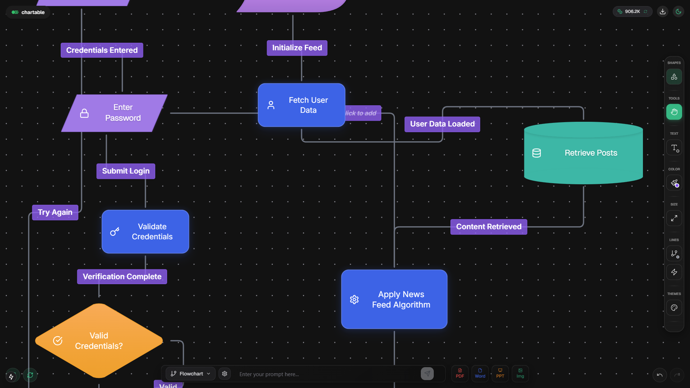Open the Color tool in the sidebar
The height and width of the screenshot is (388, 690).
pos(674,183)
